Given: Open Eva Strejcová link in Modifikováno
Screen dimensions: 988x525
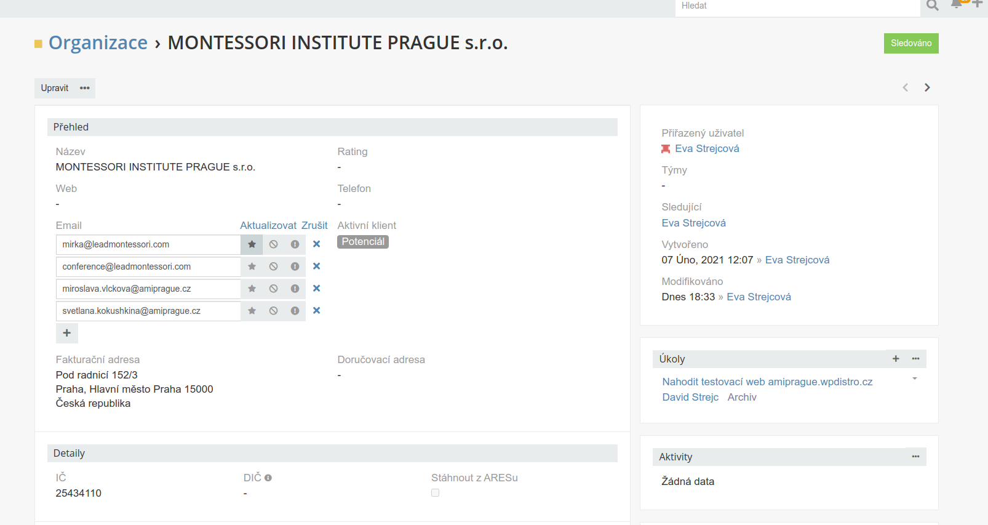Looking at the screenshot, I should 759,297.
